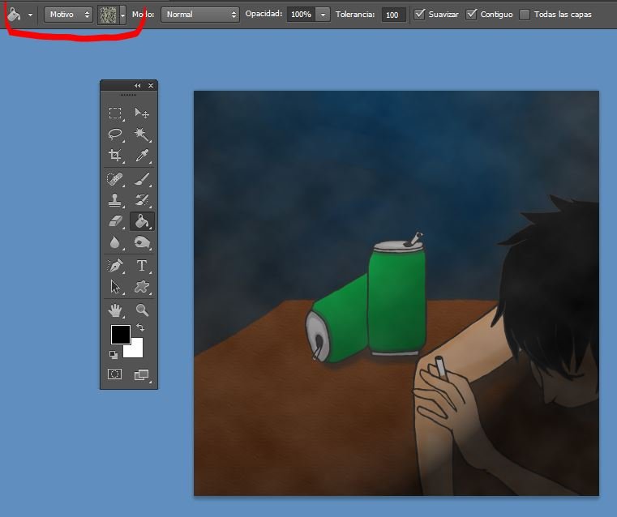Select the Move tool
Viewport: 617px width, 517px height.
click(142, 113)
